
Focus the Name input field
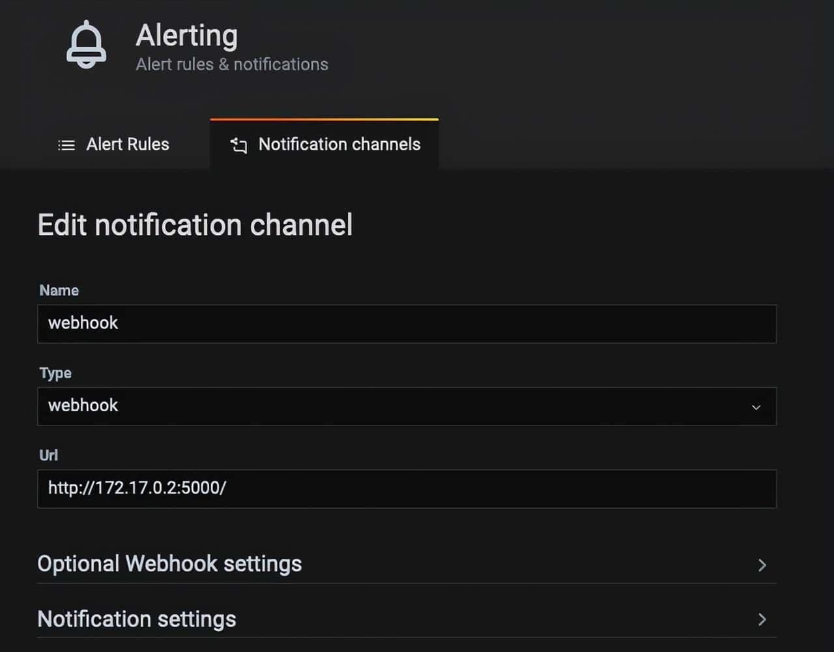pyautogui.click(x=407, y=323)
